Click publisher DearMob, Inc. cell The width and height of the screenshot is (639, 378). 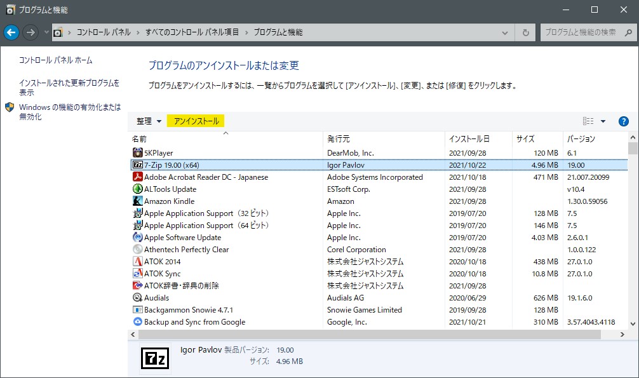point(351,153)
